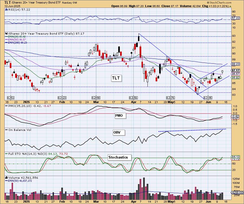Click the Low 86.60 value in the header
This screenshot has height=204, width=244.
[152, 6]
